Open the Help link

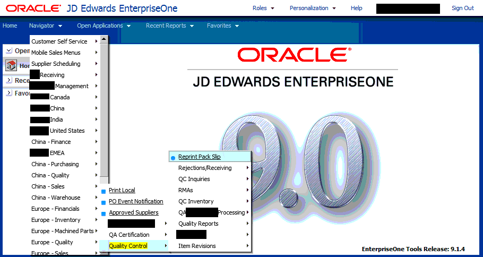click(x=356, y=8)
